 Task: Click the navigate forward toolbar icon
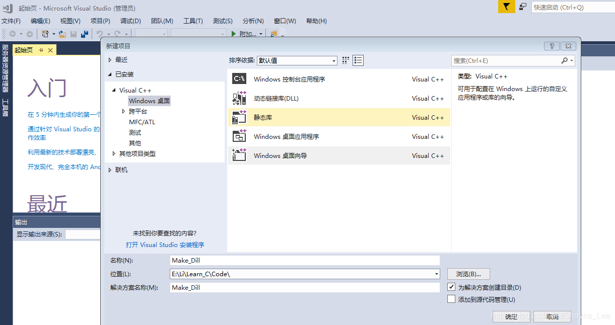pyautogui.click(x=30, y=34)
